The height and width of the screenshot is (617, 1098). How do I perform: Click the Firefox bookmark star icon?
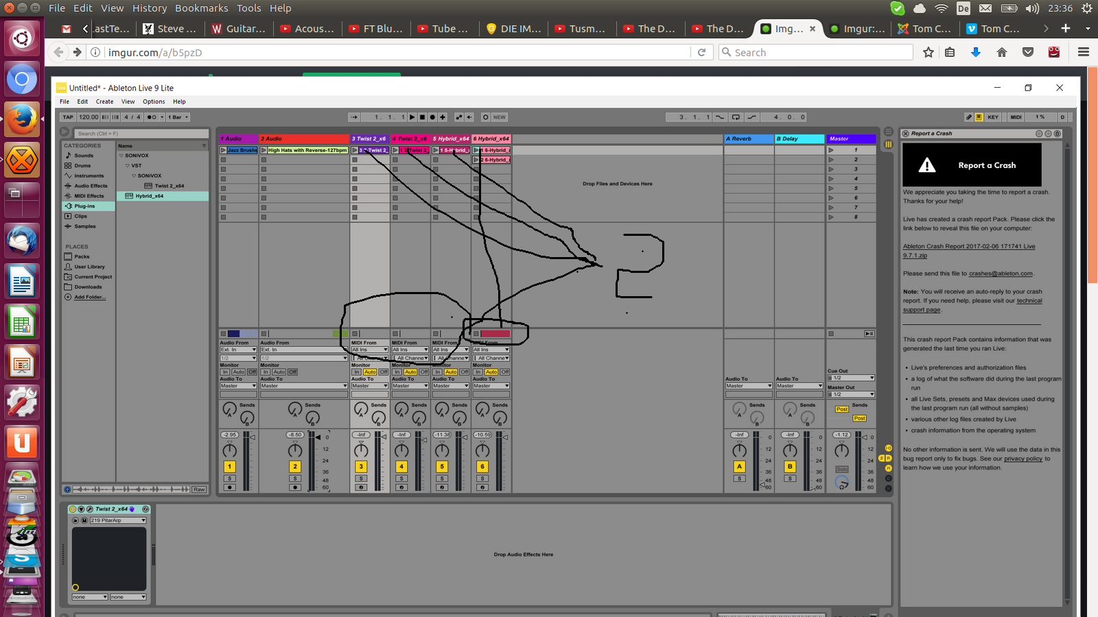(x=928, y=52)
